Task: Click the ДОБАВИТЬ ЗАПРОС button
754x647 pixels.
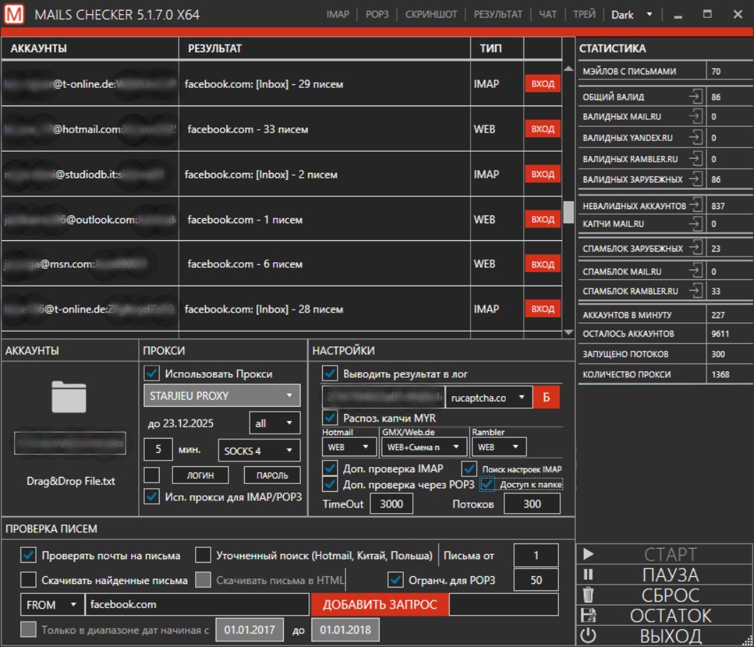Action: 379,604
